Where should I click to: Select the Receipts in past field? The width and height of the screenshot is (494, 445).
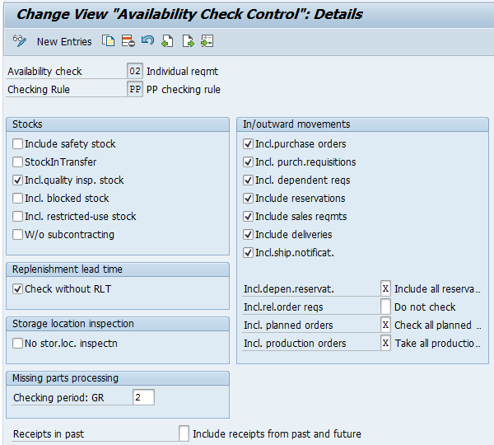coord(184,433)
